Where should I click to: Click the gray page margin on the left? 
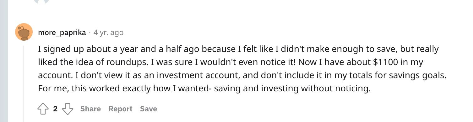4,61
